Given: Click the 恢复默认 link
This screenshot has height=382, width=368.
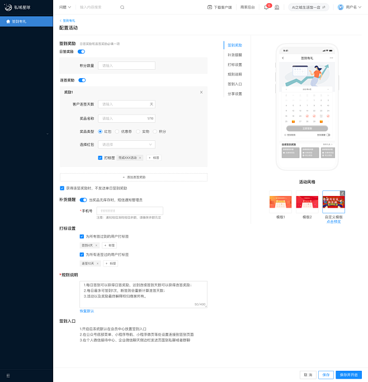Looking at the screenshot, I should click(x=87, y=311).
